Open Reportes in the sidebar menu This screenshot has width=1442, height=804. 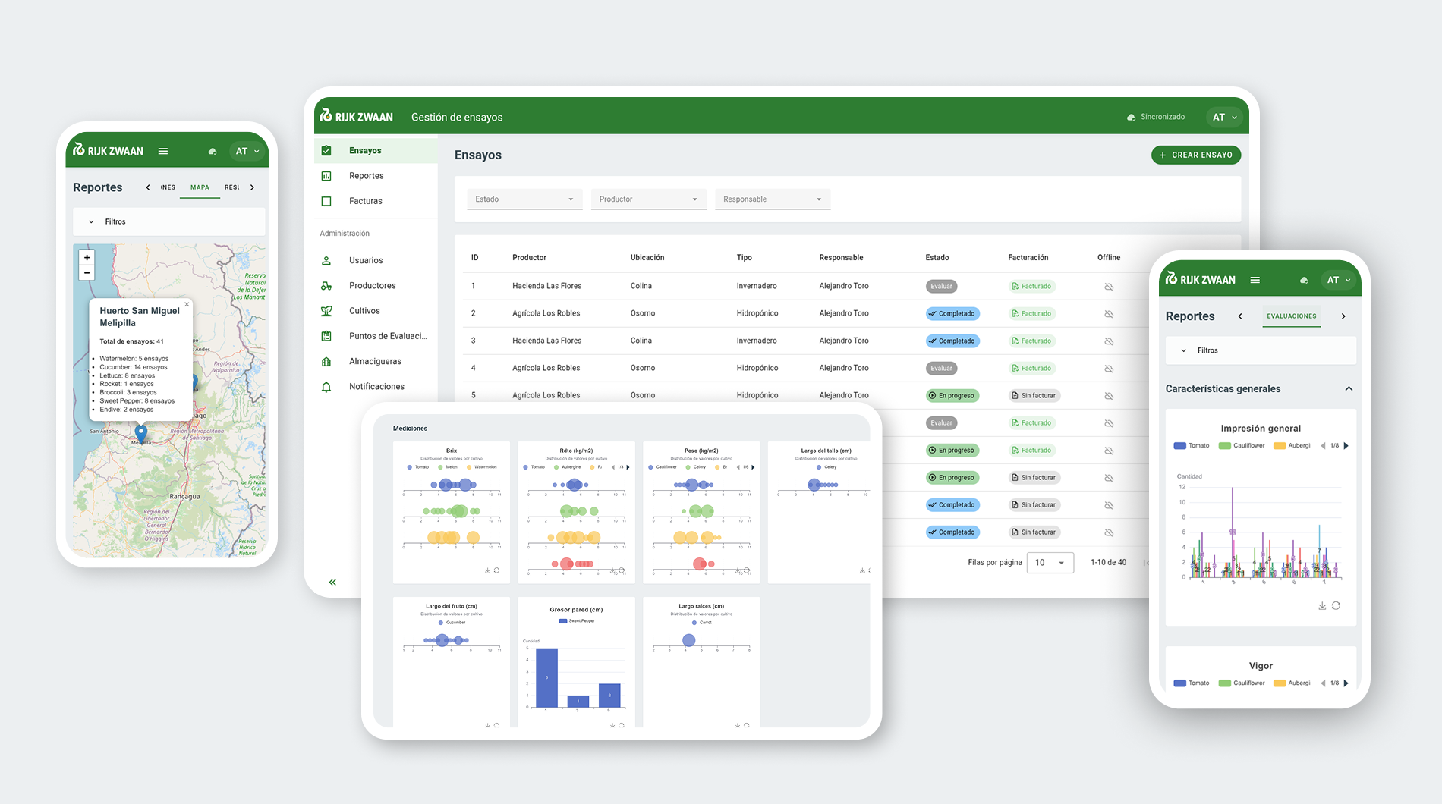click(366, 176)
